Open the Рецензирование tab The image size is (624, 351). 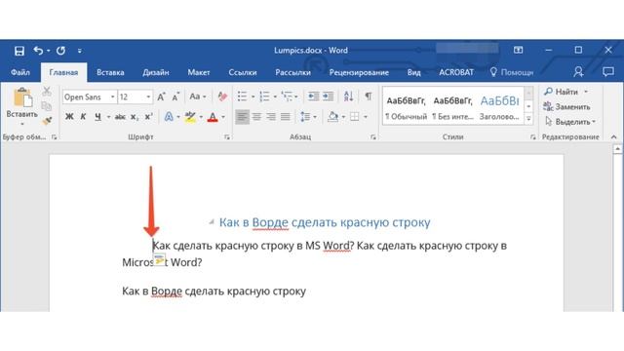point(359,72)
